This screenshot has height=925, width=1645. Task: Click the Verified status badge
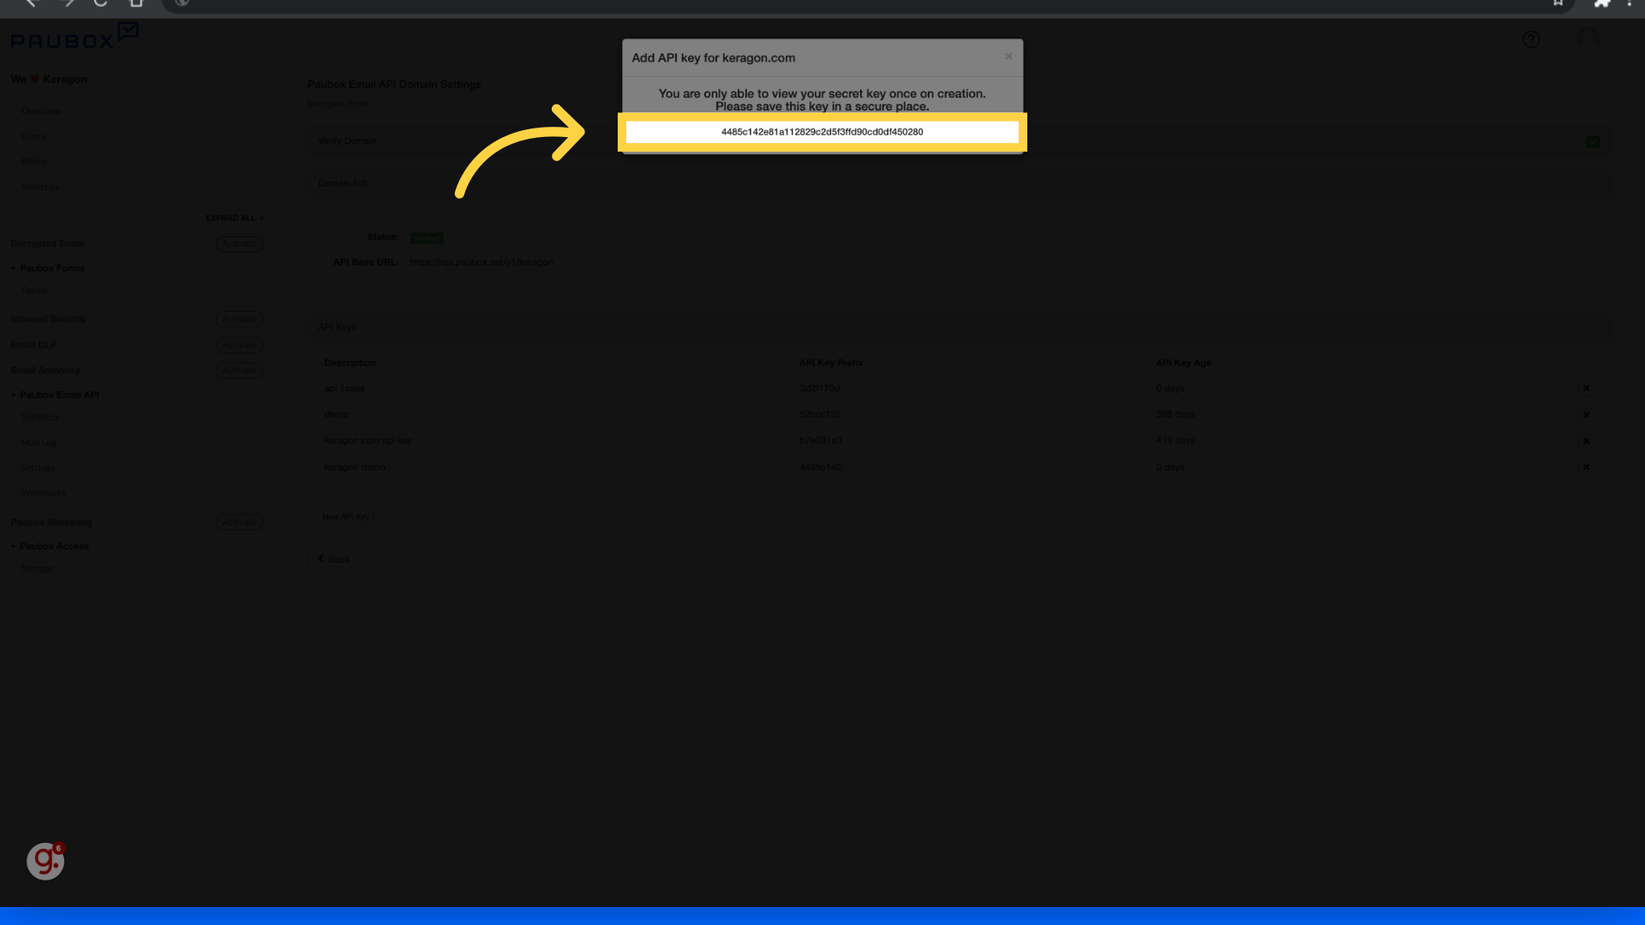pos(426,238)
